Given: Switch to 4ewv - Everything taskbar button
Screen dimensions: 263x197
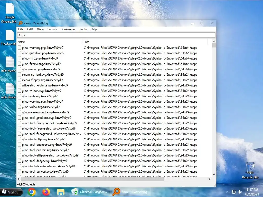Looking at the screenshot, I should point(130,192).
